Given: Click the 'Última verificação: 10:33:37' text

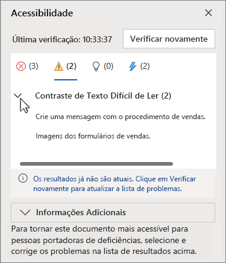Looking at the screenshot, I should (62, 39).
